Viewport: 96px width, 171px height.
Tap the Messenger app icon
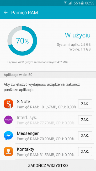8,136
